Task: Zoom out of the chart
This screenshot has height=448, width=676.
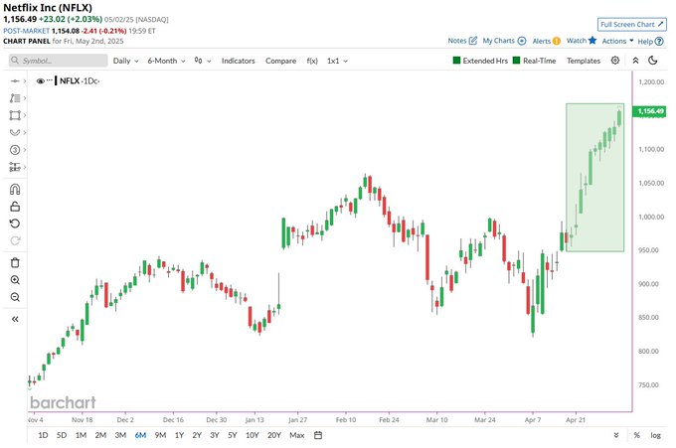Action: coord(15,297)
